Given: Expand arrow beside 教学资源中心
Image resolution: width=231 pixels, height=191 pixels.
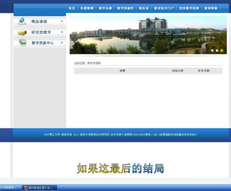Looking at the screenshot, I should [62, 42].
